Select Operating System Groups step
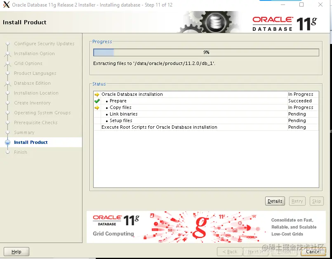Screen dimensions: 332x259 [42, 113]
